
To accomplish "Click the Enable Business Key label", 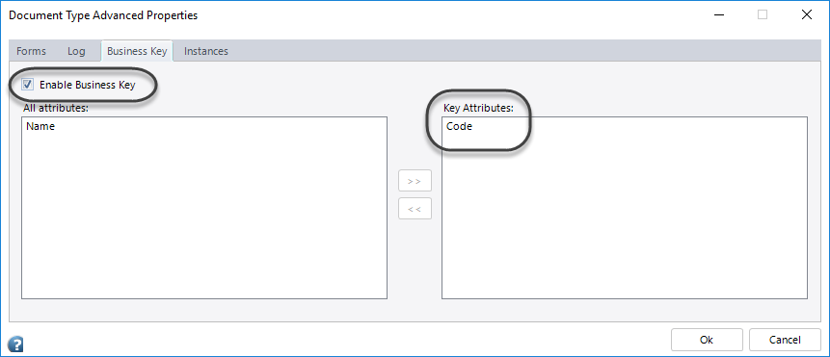I will point(88,85).
